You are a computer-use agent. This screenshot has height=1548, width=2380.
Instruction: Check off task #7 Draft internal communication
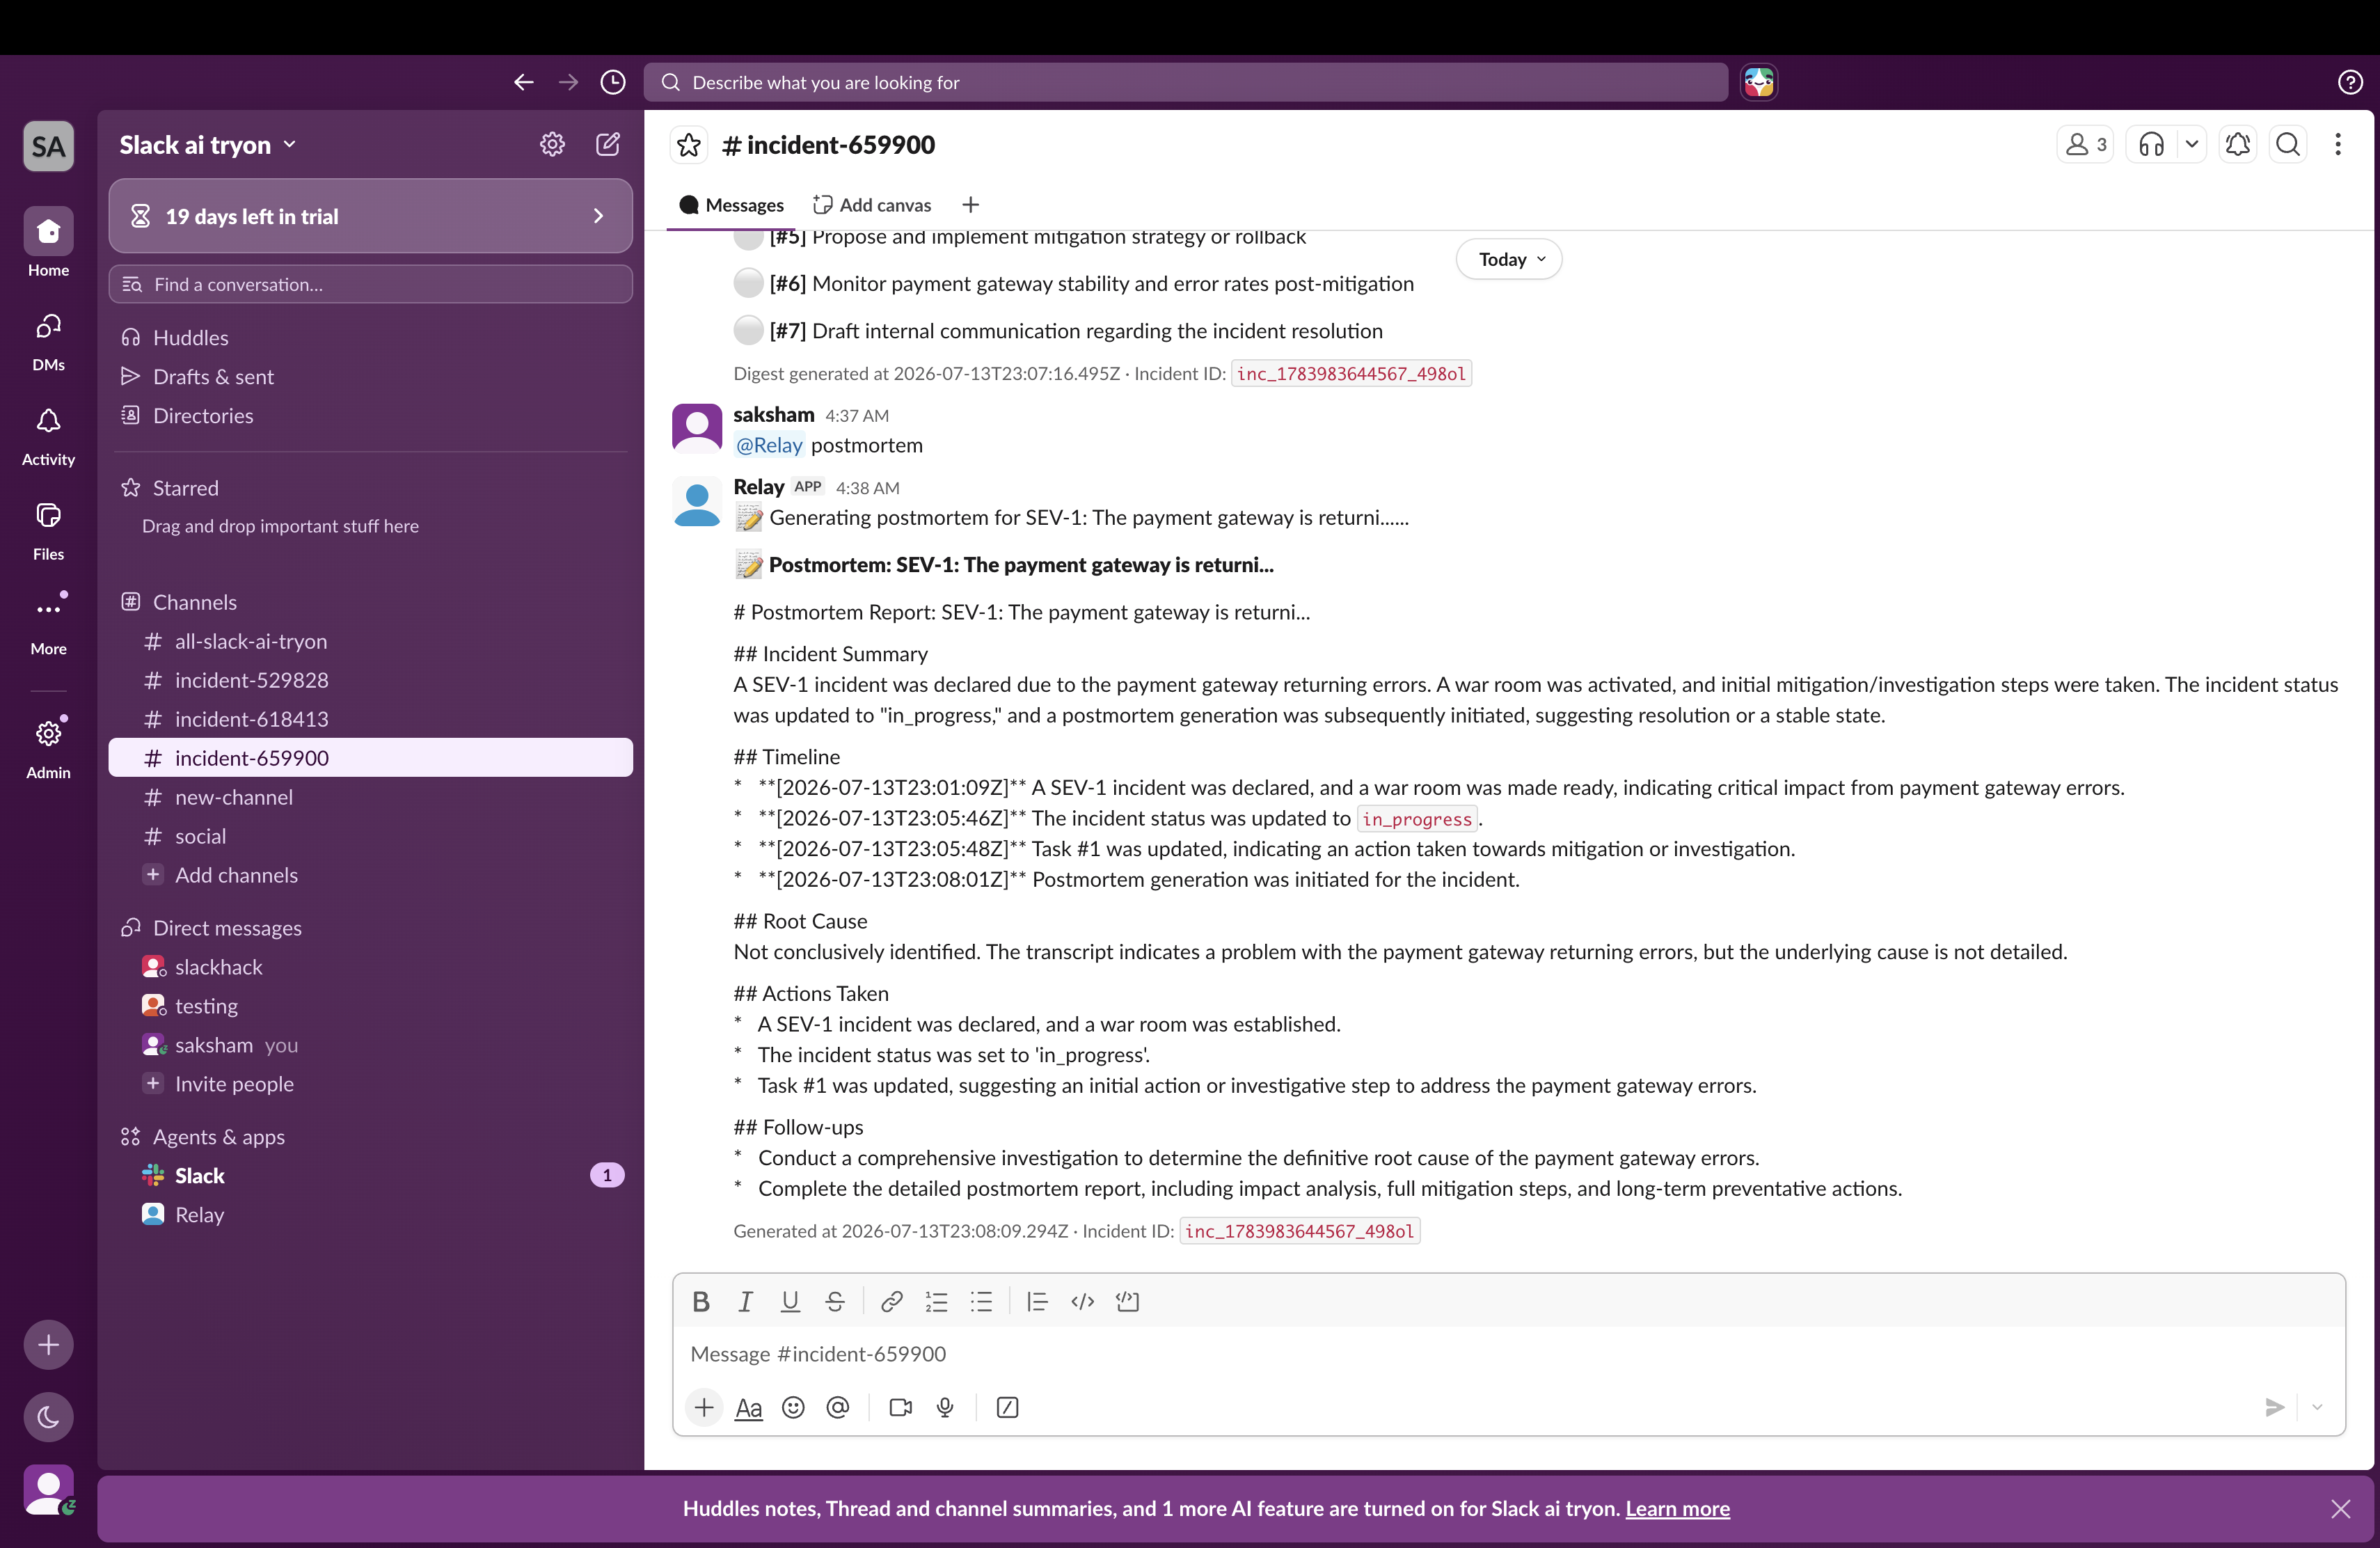748,330
